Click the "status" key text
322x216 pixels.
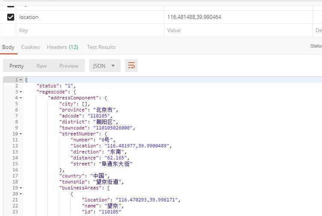48,86
